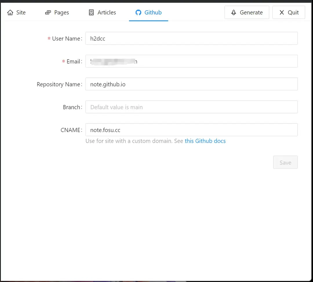Open the Articles tab
This screenshot has width=313, height=282.
tap(102, 12)
